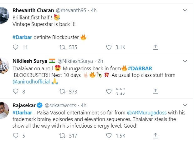Reply to Rajasekar's tweet

[x=16, y=136]
